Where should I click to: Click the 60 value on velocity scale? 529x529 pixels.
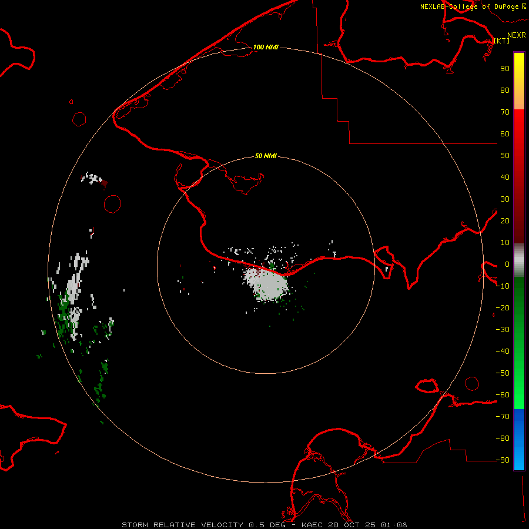[x=505, y=133]
